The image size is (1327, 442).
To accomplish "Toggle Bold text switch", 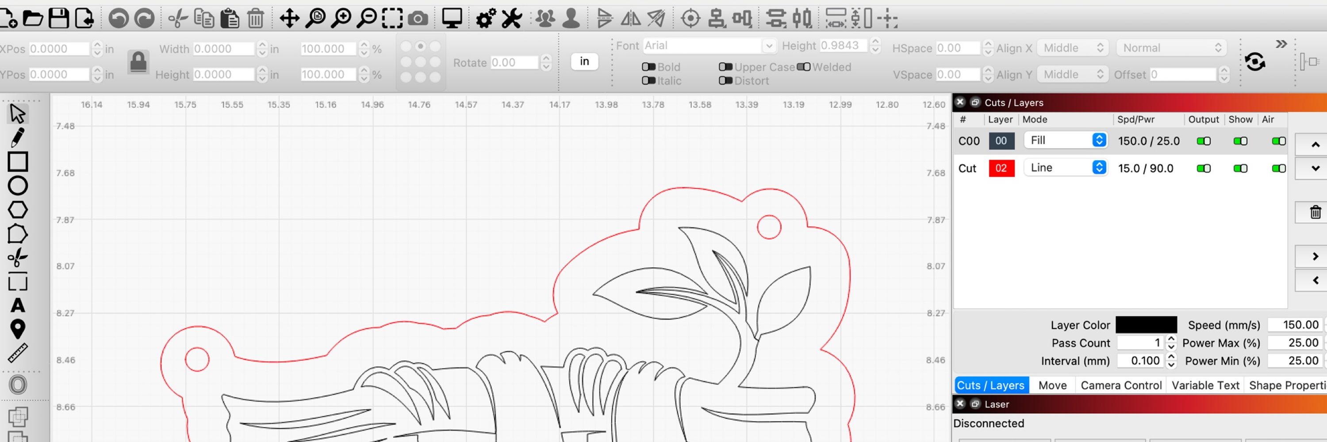I will click(x=648, y=67).
